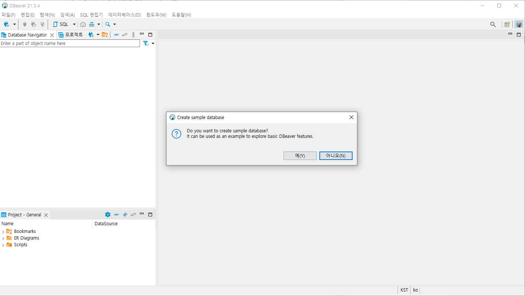Open the 윈도우(W) menu

(157, 15)
